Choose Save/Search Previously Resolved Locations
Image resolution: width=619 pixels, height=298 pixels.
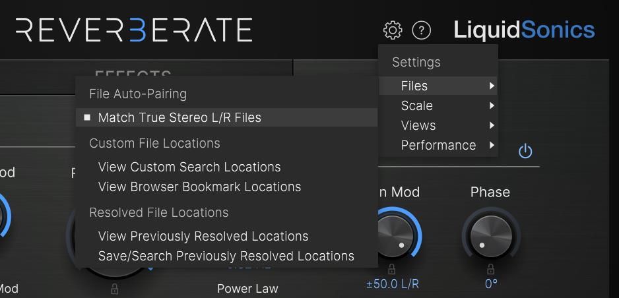click(226, 256)
